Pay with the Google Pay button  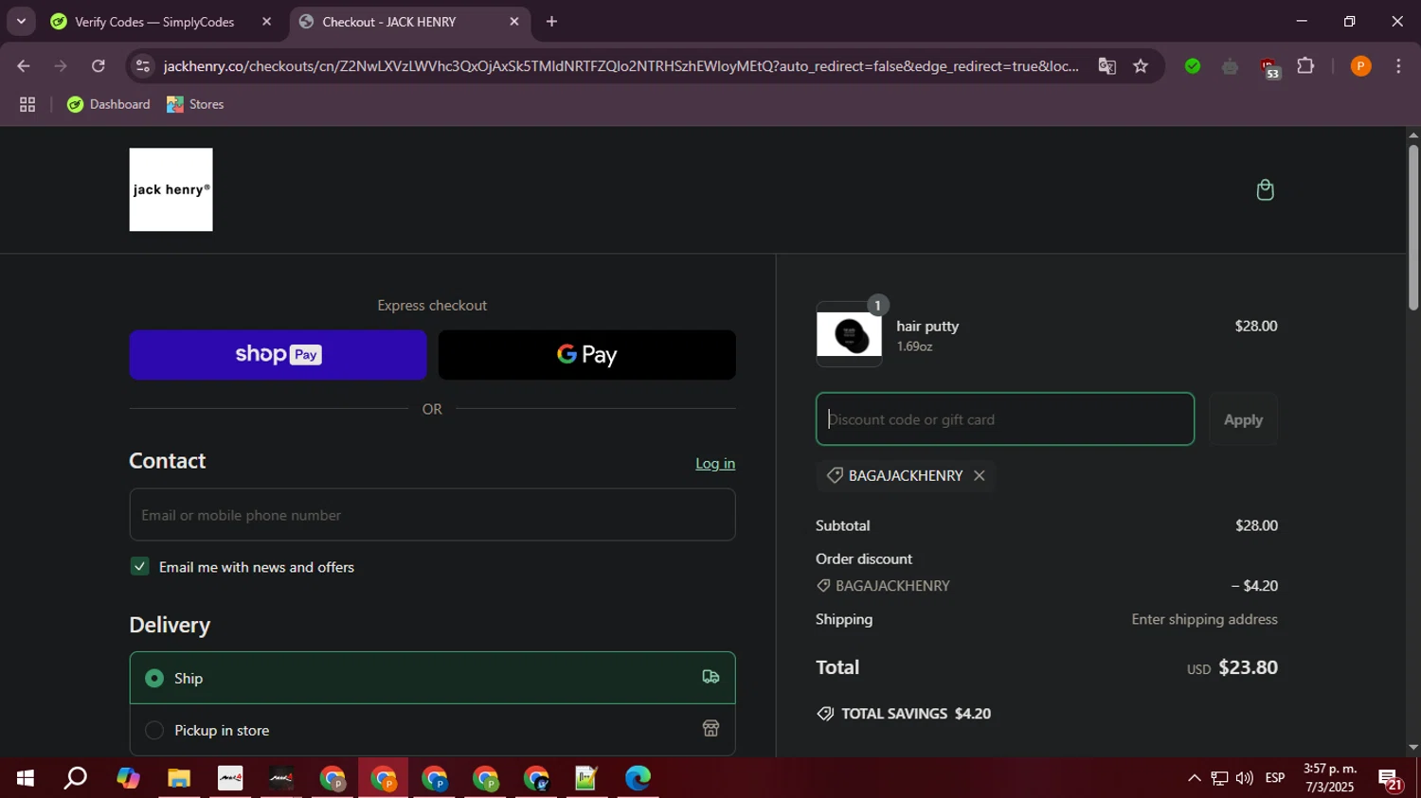pos(587,355)
